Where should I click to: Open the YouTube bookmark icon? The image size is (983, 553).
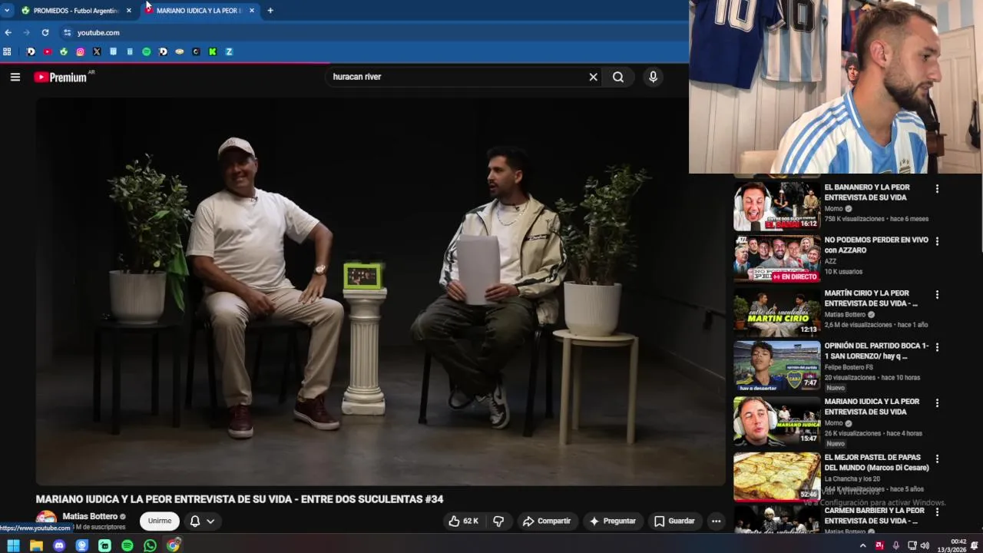[x=48, y=51]
